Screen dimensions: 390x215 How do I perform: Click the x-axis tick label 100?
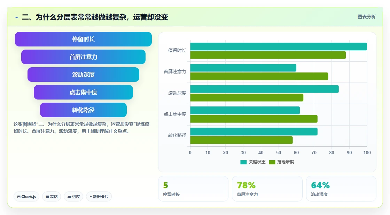point(367,153)
